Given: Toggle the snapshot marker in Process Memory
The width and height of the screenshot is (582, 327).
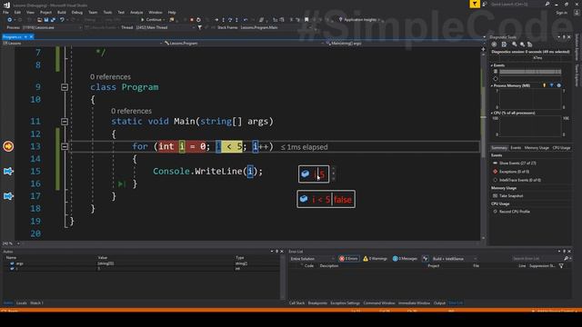Looking at the screenshot, I should pos(552,85).
